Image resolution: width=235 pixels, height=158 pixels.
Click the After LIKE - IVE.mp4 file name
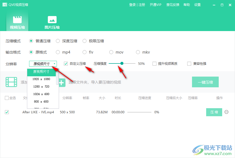pyautogui.click(x=38, y=112)
